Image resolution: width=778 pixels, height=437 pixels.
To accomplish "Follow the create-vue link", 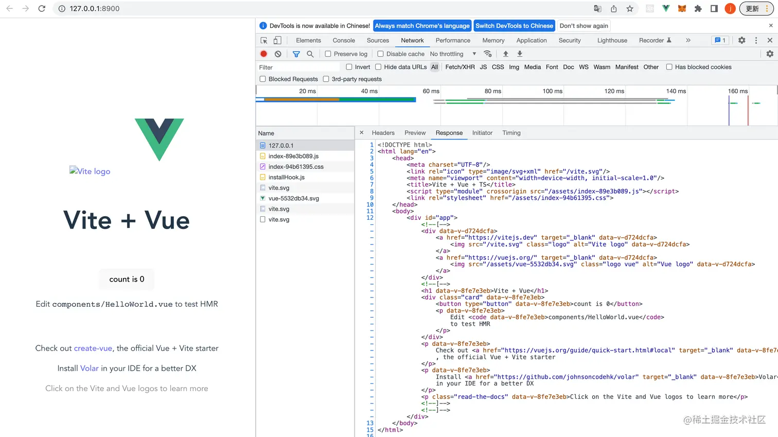I will (93, 348).
